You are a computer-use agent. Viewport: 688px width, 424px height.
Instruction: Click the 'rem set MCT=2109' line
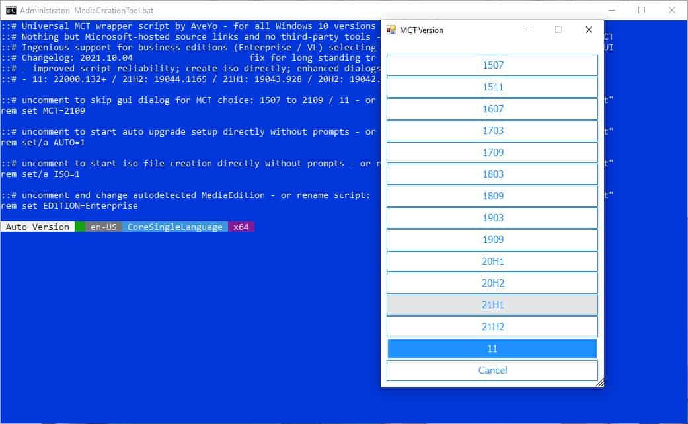tap(43, 111)
